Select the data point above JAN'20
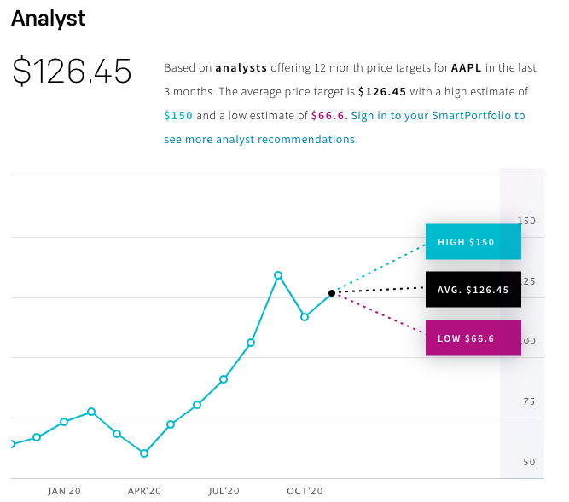 pos(64,422)
